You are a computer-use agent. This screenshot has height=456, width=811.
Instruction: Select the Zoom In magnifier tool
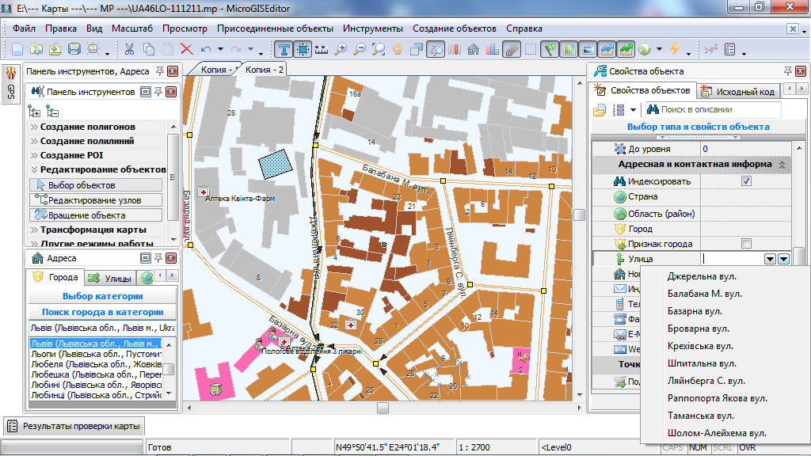[x=341, y=49]
